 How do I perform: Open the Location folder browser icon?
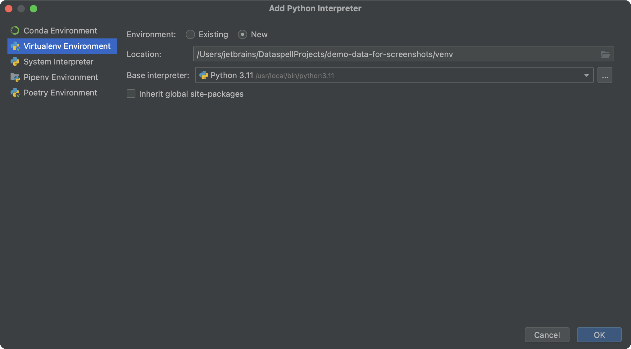click(x=605, y=54)
